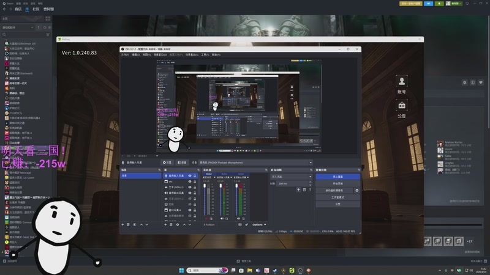Screen dimensions: 490x275
Task: Open source 设置 properties button in source toolbar
Action: 167,163
